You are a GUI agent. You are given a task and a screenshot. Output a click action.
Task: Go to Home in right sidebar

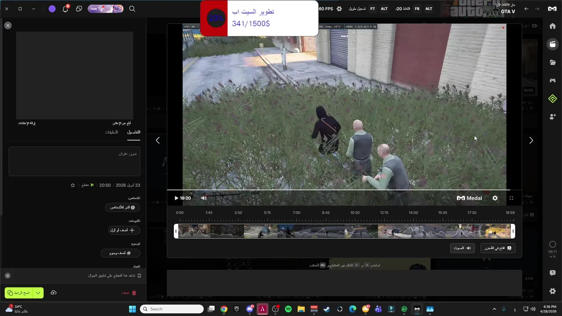point(552,26)
